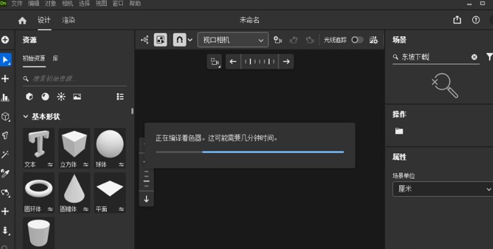Click the camera redo right arrow
493x249 pixels.
pos(286,62)
